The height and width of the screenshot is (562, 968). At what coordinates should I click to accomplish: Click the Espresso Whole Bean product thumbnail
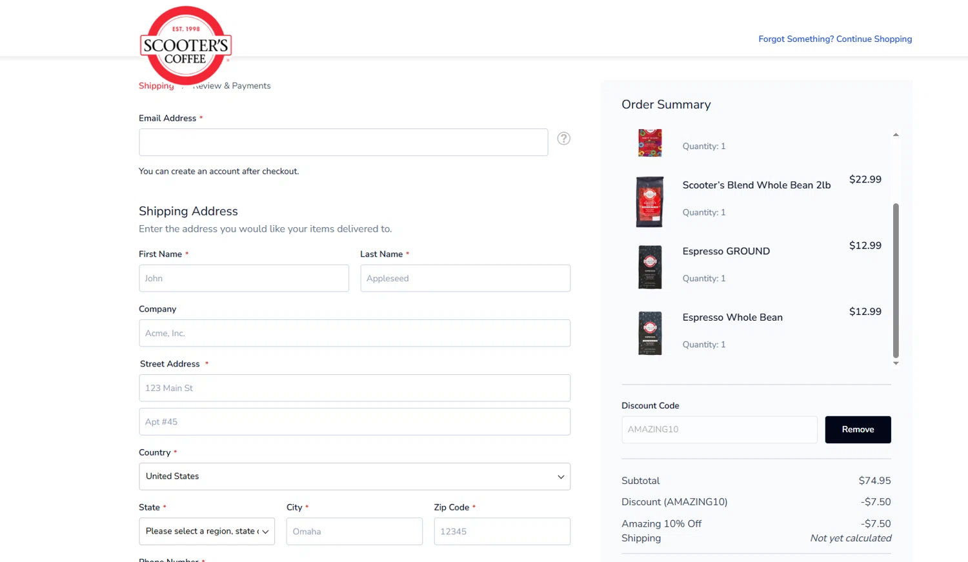click(x=650, y=333)
